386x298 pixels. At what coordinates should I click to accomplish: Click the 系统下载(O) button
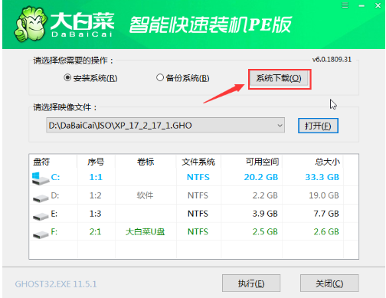tap(280, 78)
